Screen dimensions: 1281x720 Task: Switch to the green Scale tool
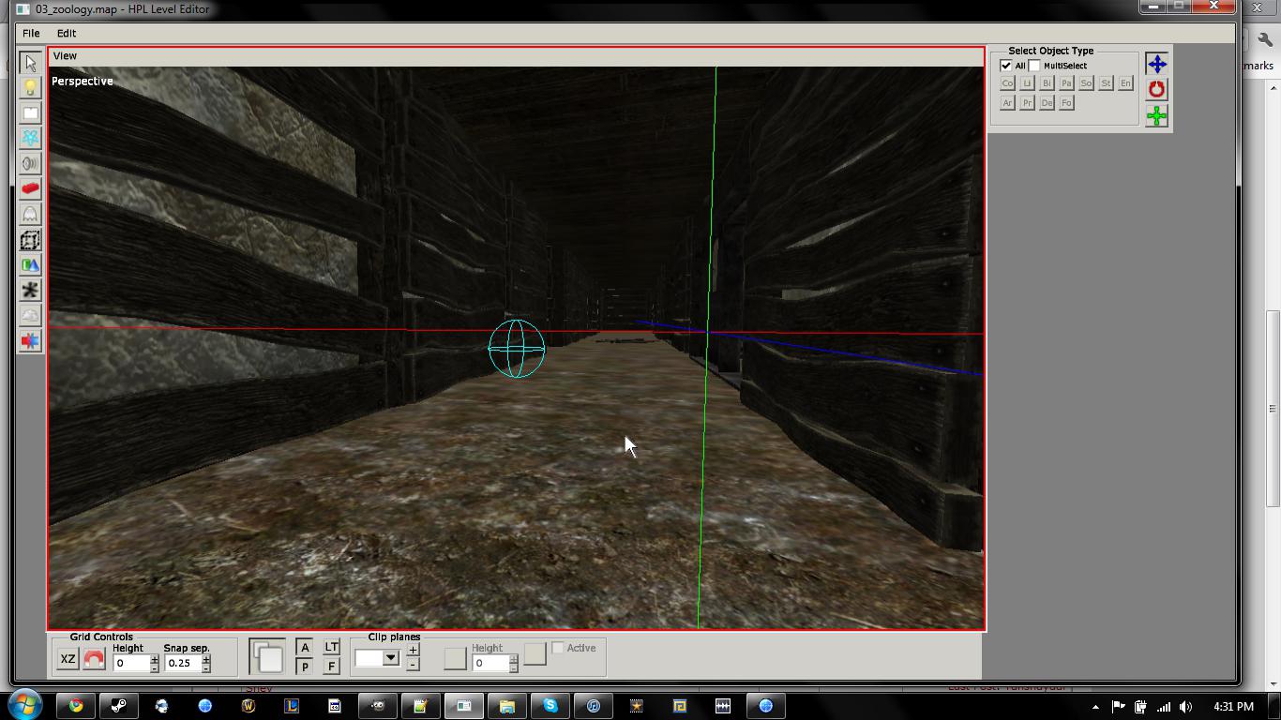pyautogui.click(x=1156, y=115)
